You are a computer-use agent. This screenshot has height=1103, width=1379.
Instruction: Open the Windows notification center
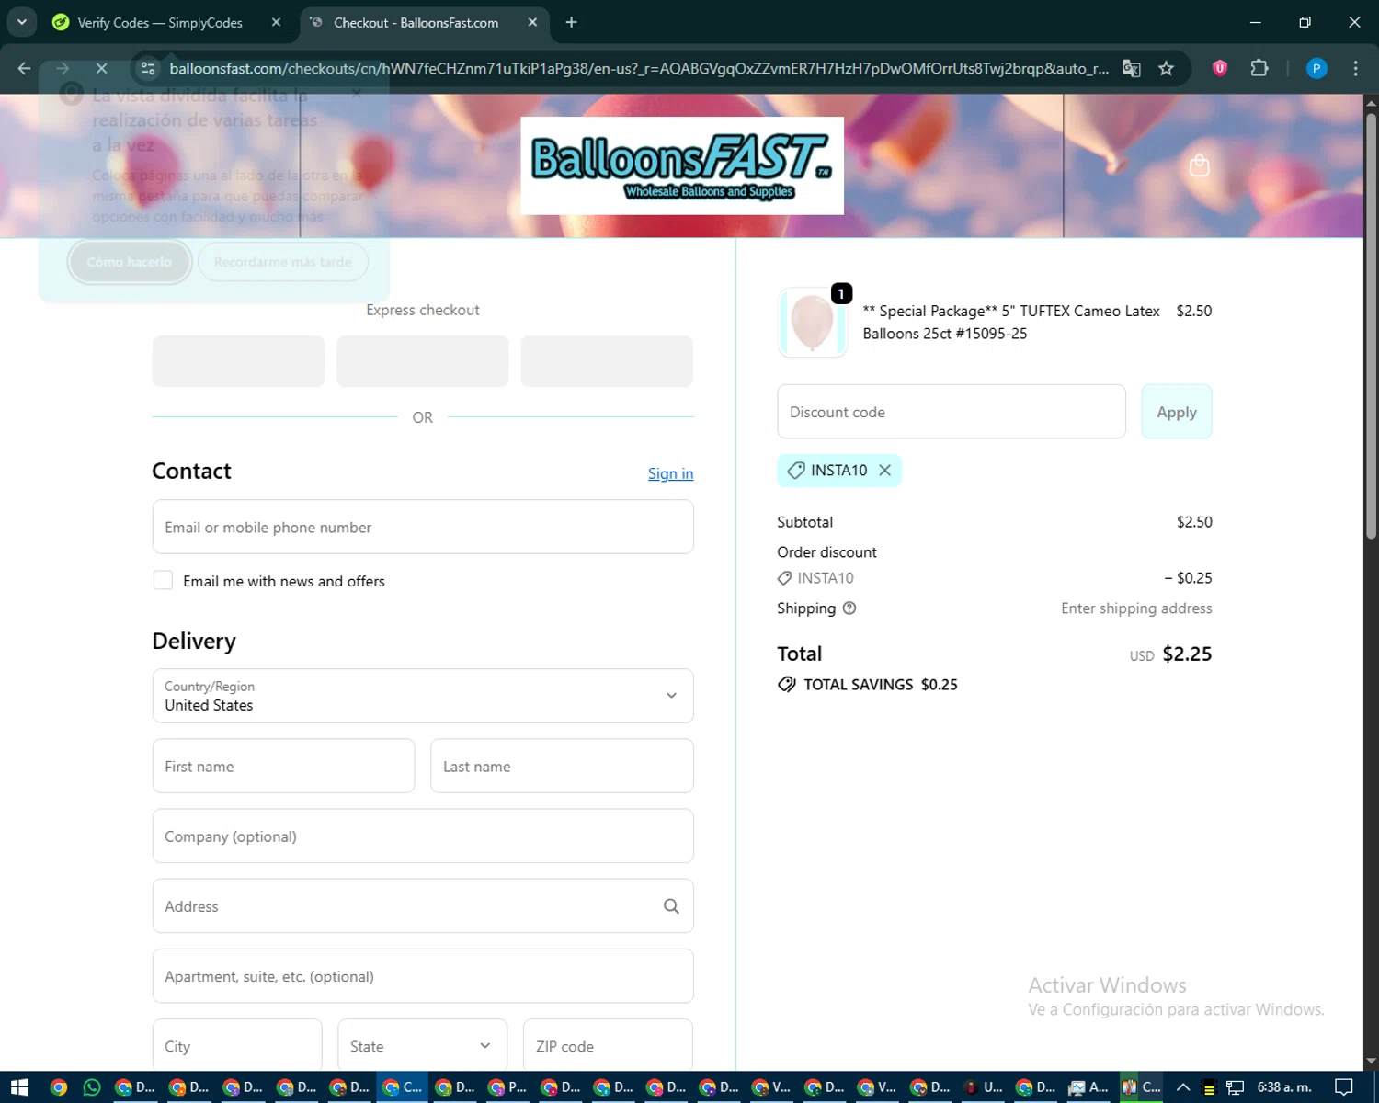[1343, 1087]
